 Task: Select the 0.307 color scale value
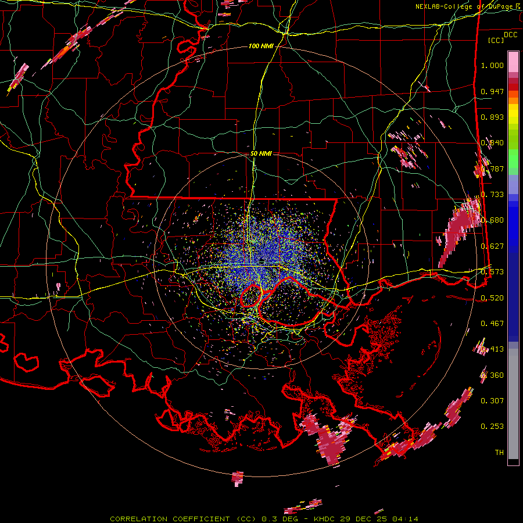tap(492, 400)
